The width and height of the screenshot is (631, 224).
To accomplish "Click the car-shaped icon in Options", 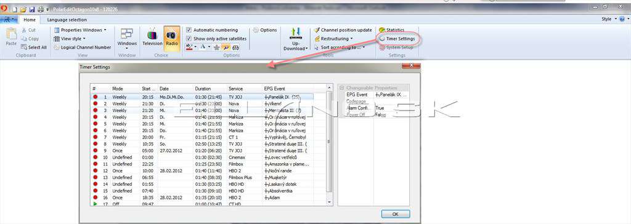I will point(236,47).
